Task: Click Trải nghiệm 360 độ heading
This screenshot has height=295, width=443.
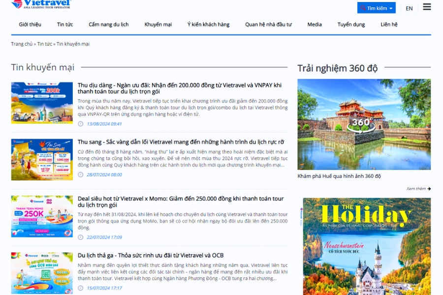Action: pos(337,68)
